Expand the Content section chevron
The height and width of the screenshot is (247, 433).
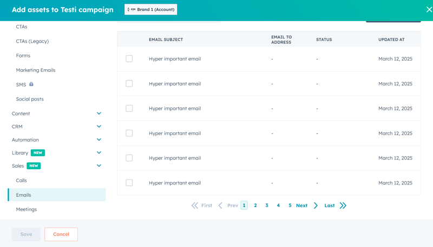coord(99,114)
